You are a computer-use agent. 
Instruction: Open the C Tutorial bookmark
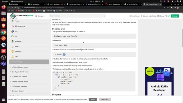pos(47,11)
